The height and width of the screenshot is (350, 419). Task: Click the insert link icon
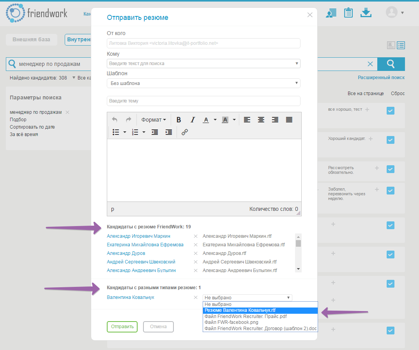pos(184,132)
